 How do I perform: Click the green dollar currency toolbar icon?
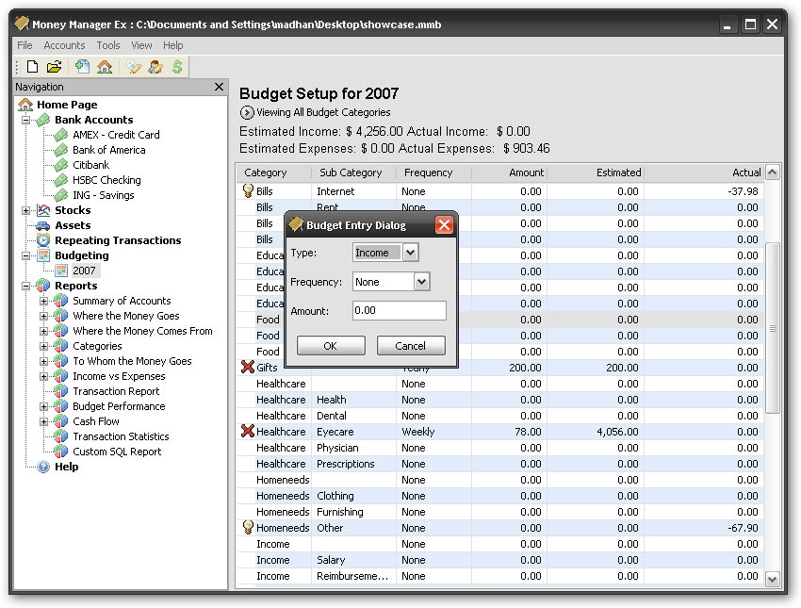pyautogui.click(x=177, y=66)
